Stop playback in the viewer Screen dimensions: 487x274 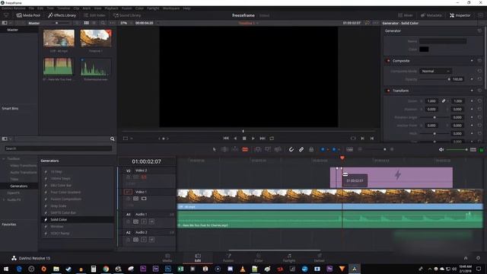(244, 139)
